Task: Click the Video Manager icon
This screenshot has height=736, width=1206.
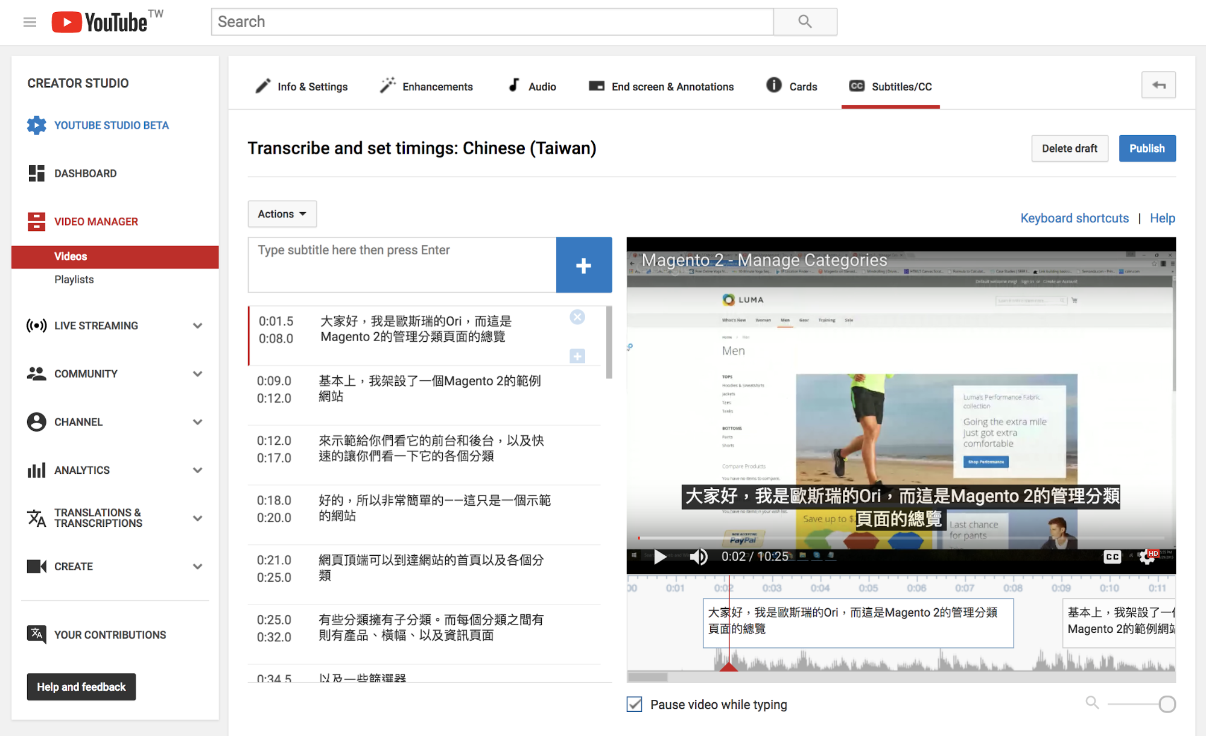Action: 36,222
